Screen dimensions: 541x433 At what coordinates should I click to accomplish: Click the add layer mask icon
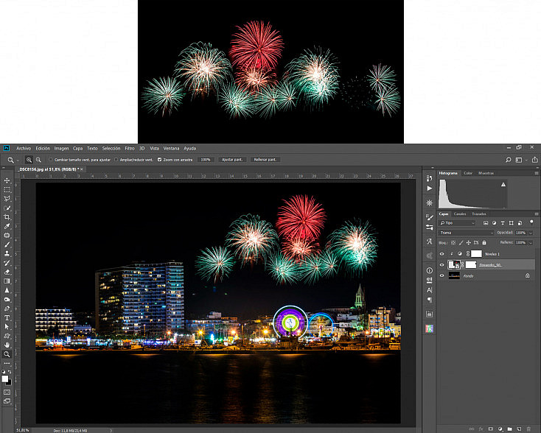(x=490, y=429)
